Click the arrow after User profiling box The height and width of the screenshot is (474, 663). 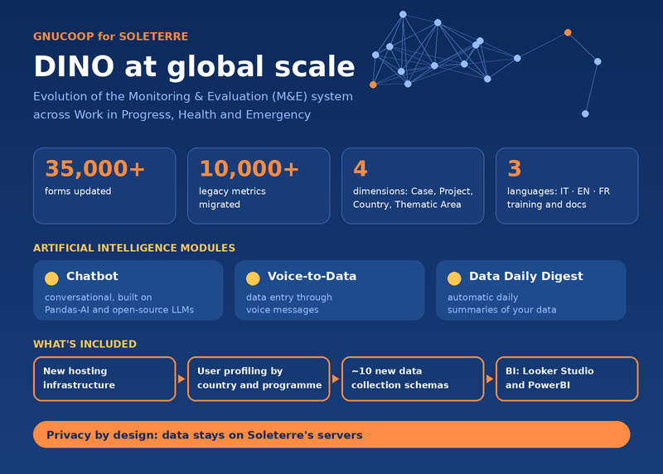(x=336, y=379)
